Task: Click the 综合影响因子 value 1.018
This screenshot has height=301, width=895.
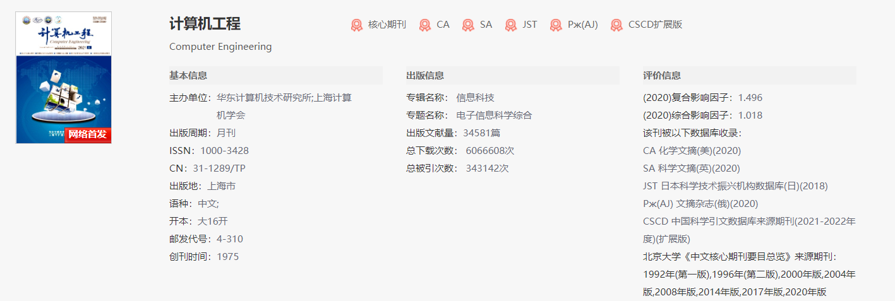Action: tap(750, 115)
